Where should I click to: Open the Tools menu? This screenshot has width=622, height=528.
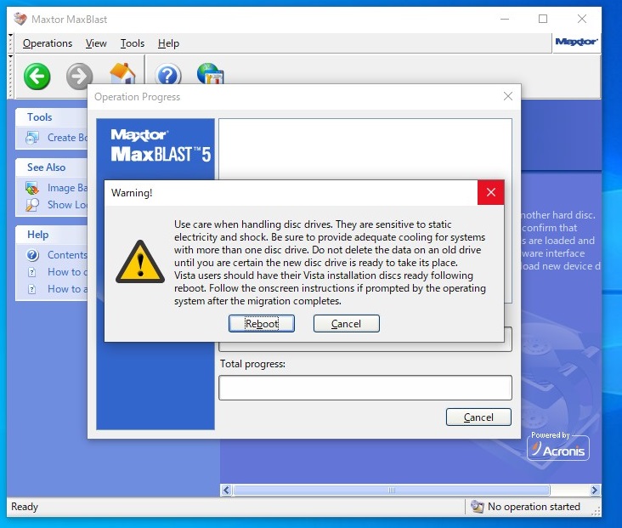click(133, 43)
